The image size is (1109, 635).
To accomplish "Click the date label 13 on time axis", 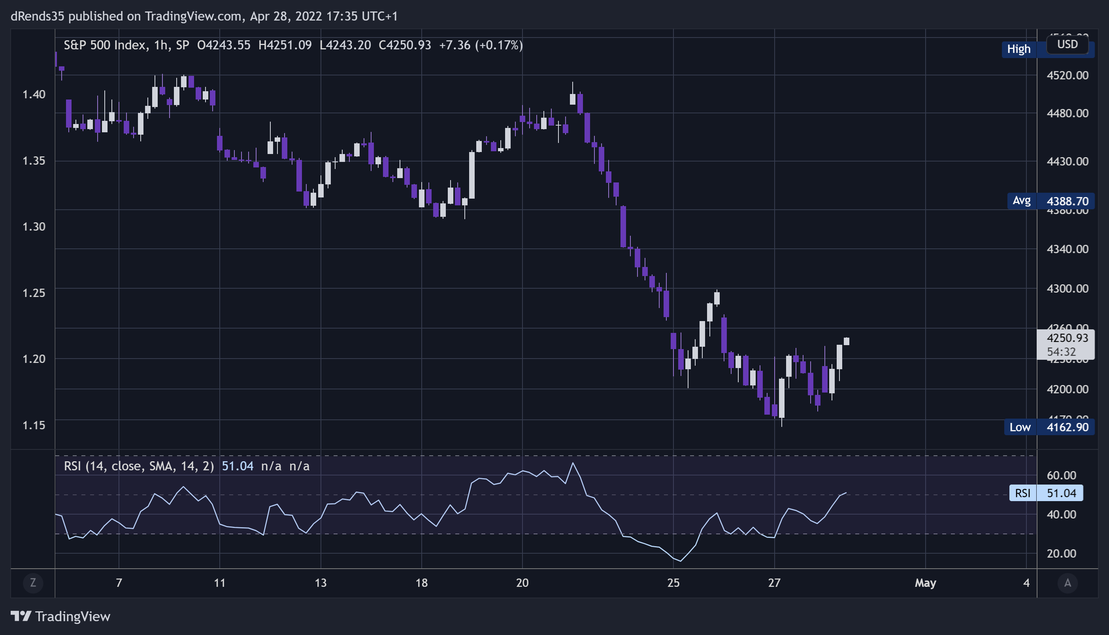I will pyautogui.click(x=321, y=583).
